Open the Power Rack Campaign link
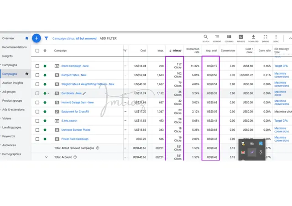 click(75, 139)
